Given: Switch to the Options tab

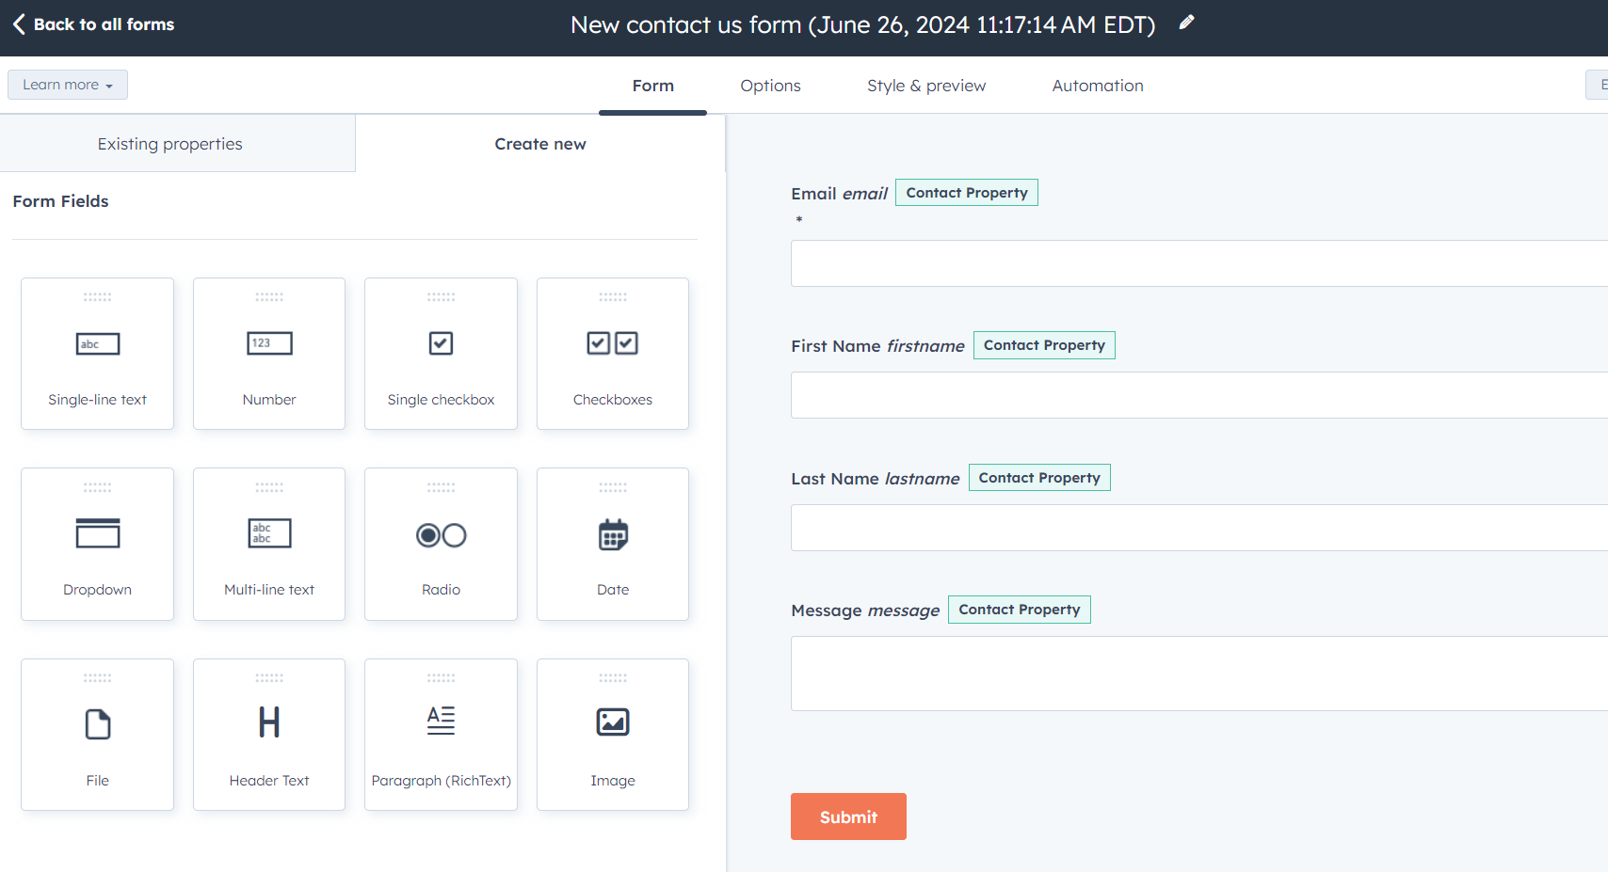Looking at the screenshot, I should tap(770, 86).
